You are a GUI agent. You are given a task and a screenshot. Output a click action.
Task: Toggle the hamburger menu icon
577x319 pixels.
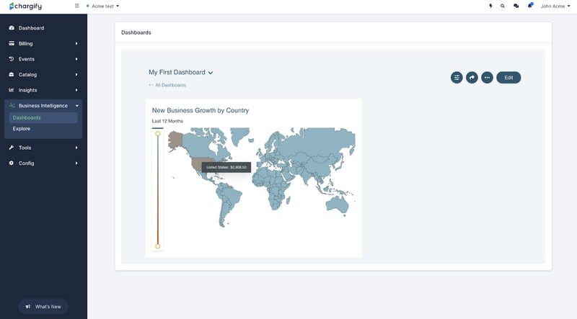[x=77, y=6]
